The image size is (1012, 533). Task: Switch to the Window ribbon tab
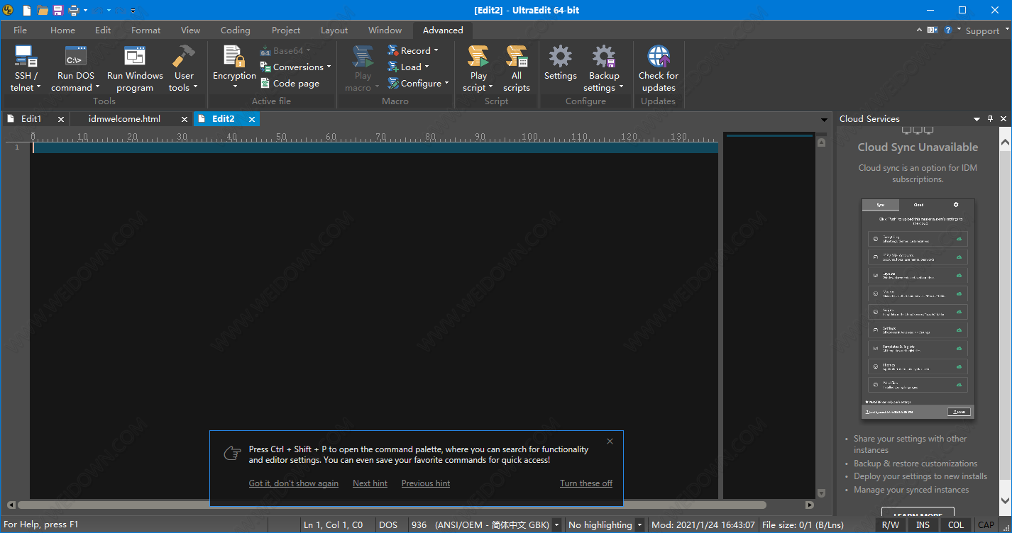[x=385, y=30]
